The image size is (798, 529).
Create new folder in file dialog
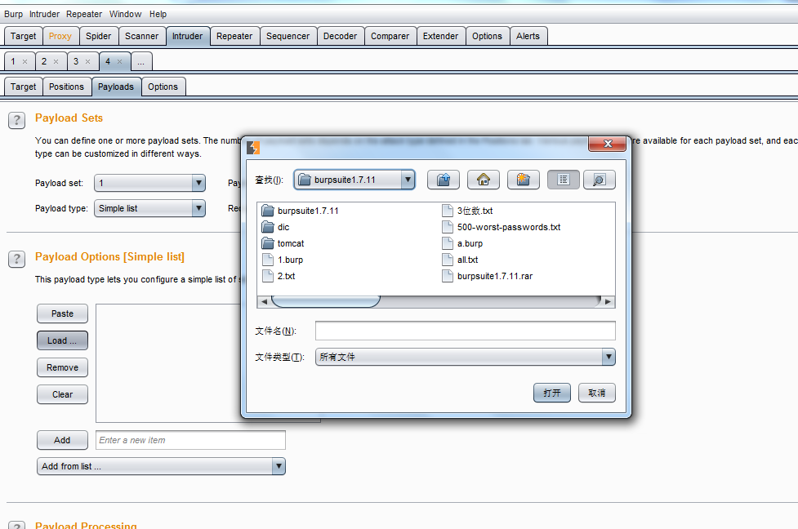click(x=524, y=180)
